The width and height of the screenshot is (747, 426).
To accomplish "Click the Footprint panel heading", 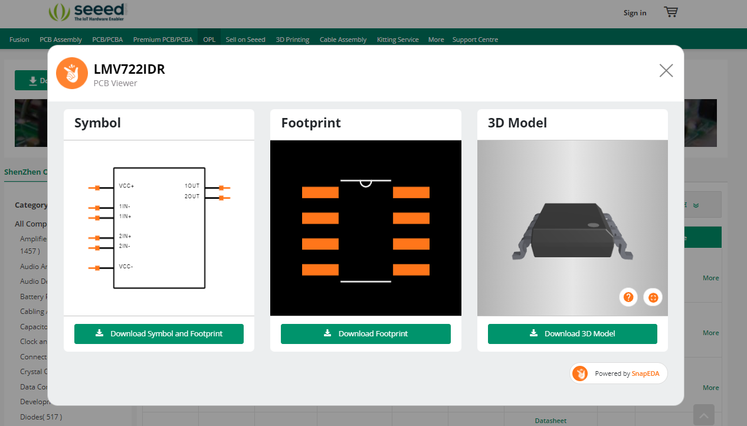I will [311, 123].
